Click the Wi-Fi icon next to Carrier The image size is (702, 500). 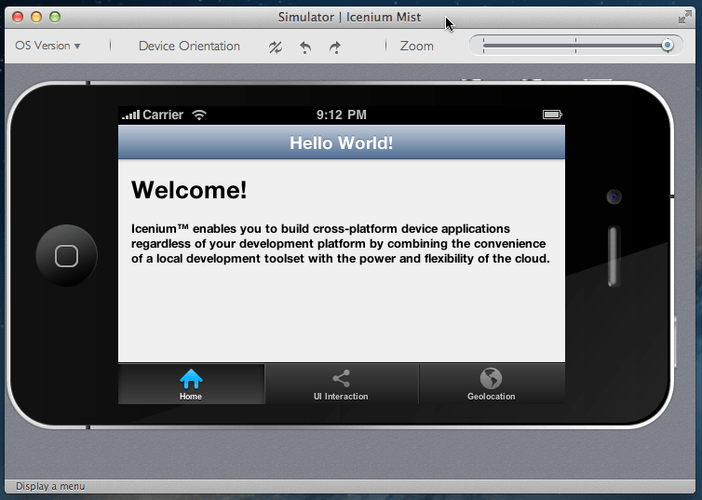pos(199,115)
